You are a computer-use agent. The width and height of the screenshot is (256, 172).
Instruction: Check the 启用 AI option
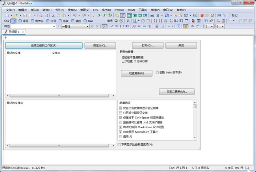121,137
